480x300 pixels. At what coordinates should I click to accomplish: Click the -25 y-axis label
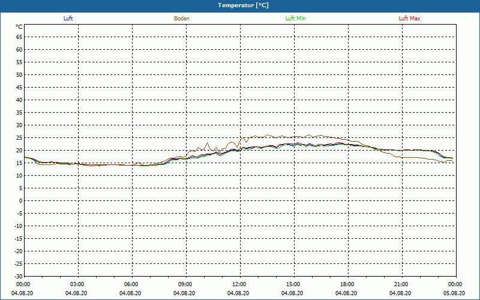19,264
